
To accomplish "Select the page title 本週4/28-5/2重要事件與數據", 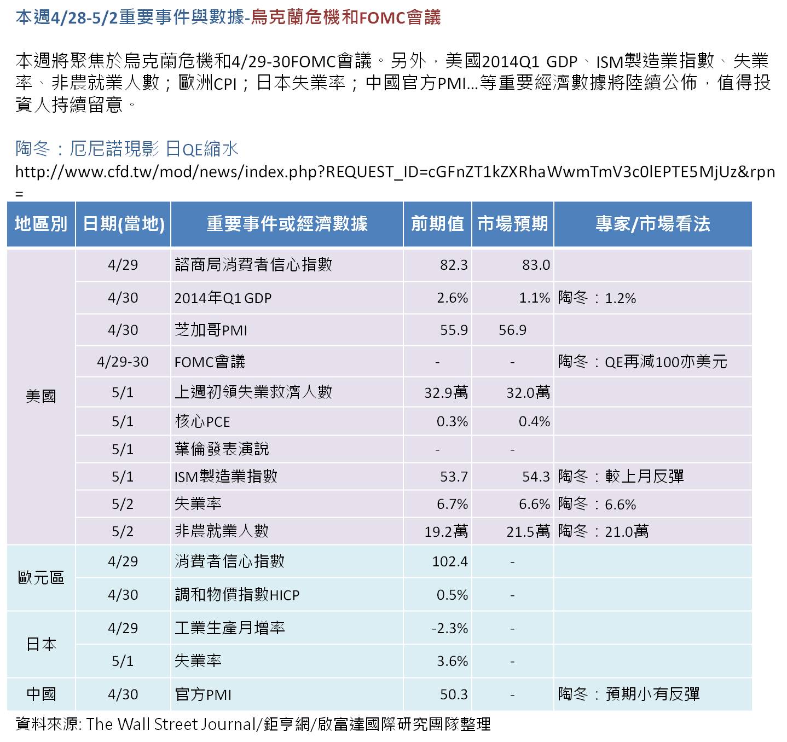I will pos(130,18).
